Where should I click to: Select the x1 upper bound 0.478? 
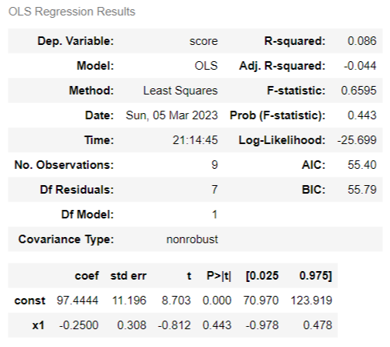pos(317,325)
